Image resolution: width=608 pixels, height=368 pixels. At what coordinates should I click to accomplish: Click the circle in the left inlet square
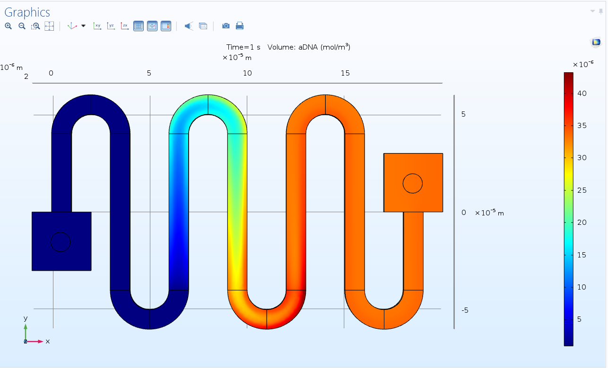(x=61, y=242)
